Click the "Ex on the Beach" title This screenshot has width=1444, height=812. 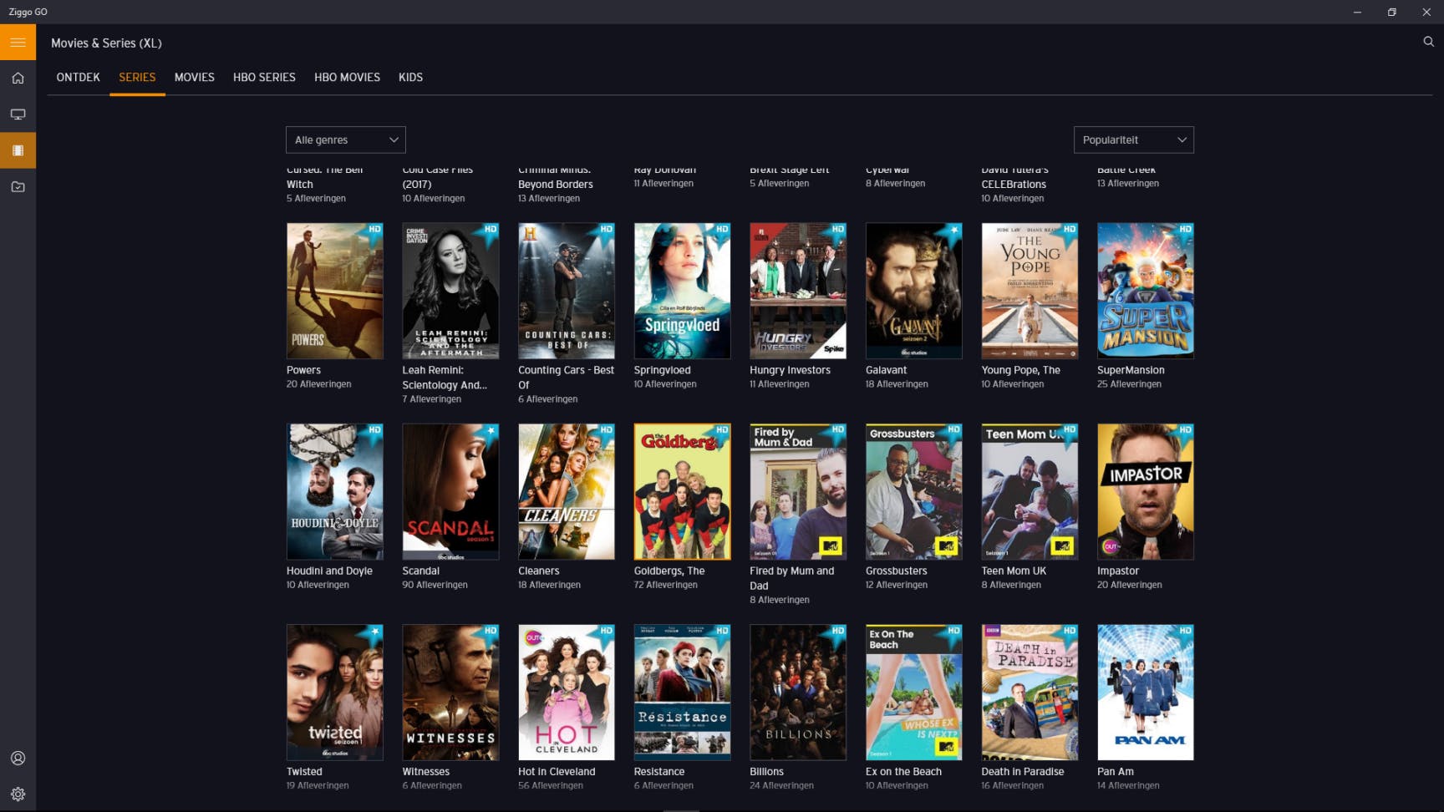903,772
